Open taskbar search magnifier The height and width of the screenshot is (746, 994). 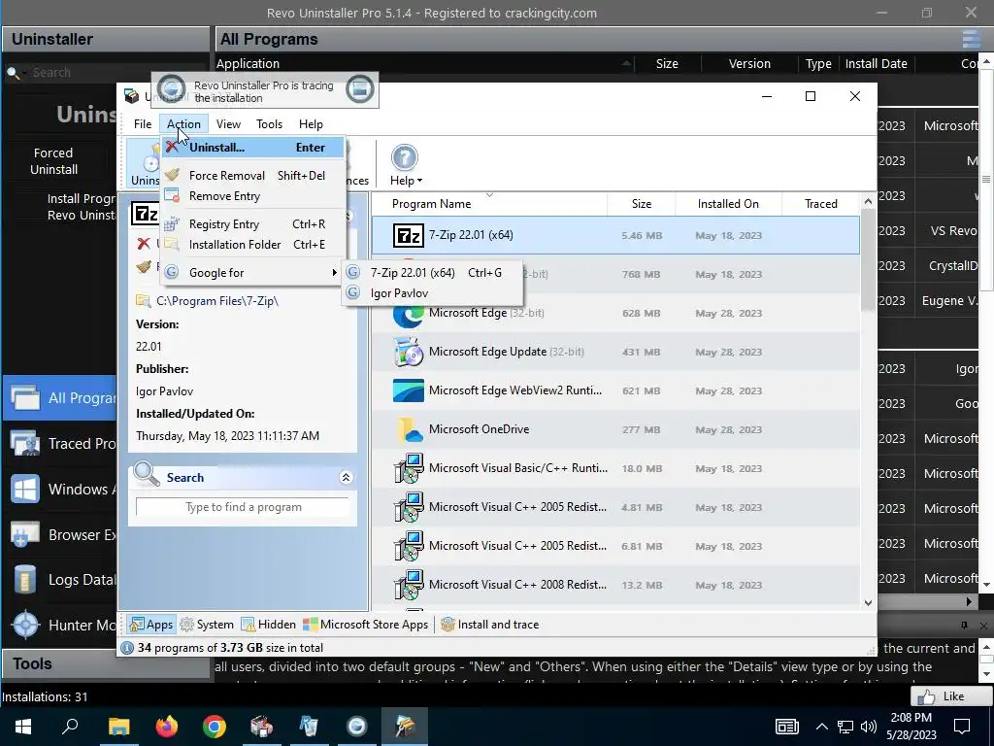70,727
